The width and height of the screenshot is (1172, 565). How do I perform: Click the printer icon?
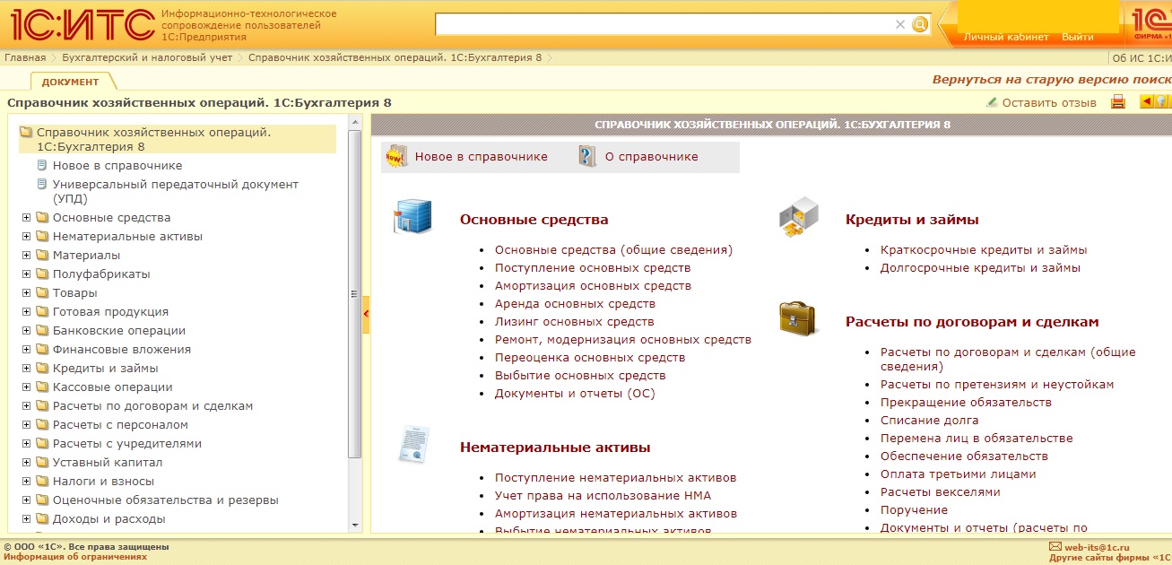(x=1117, y=102)
